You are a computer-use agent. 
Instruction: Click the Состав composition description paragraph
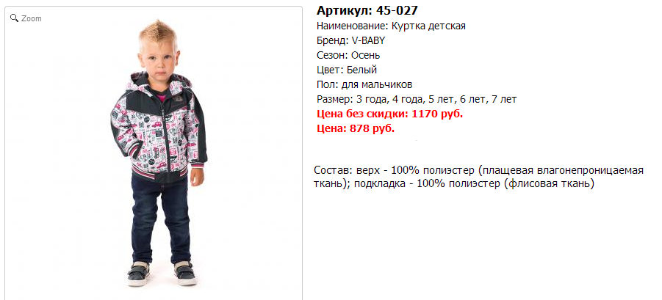tap(479, 177)
